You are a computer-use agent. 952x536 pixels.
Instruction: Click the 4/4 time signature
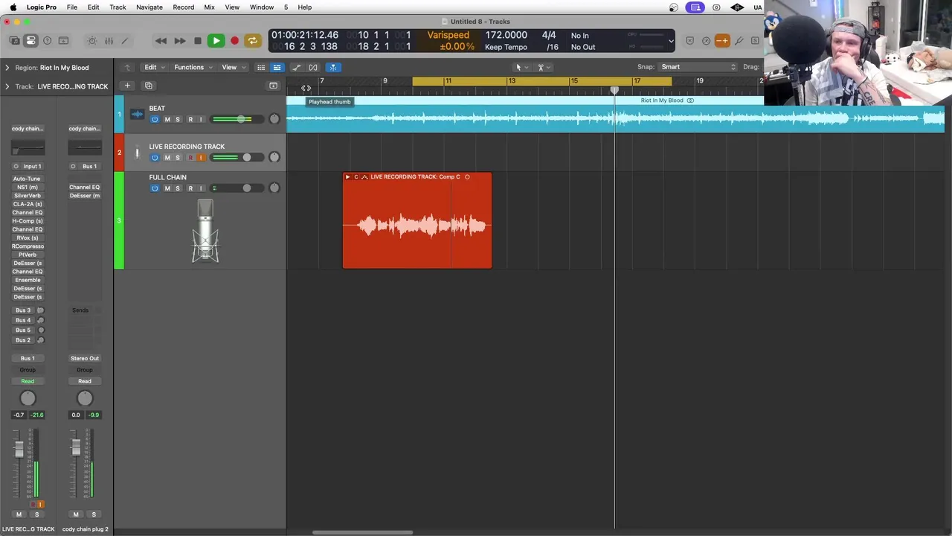(x=549, y=35)
